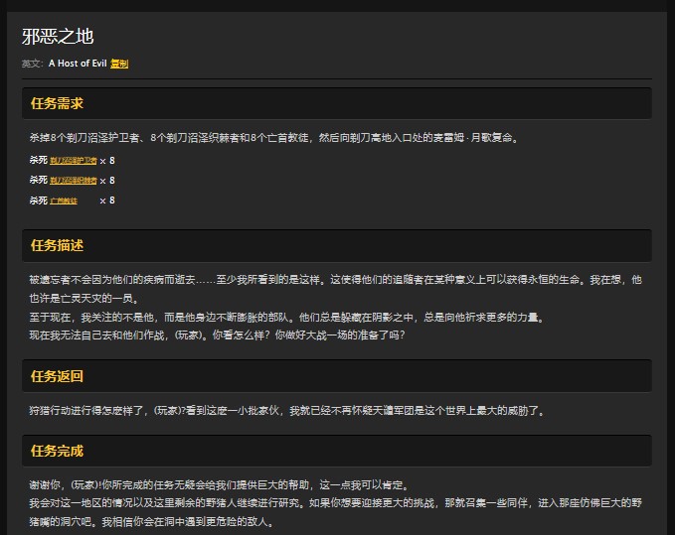Image resolution: width=675 pixels, height=535 pixels.
Task: Click the page title 邪恶之地
Action: click(58, 37)
